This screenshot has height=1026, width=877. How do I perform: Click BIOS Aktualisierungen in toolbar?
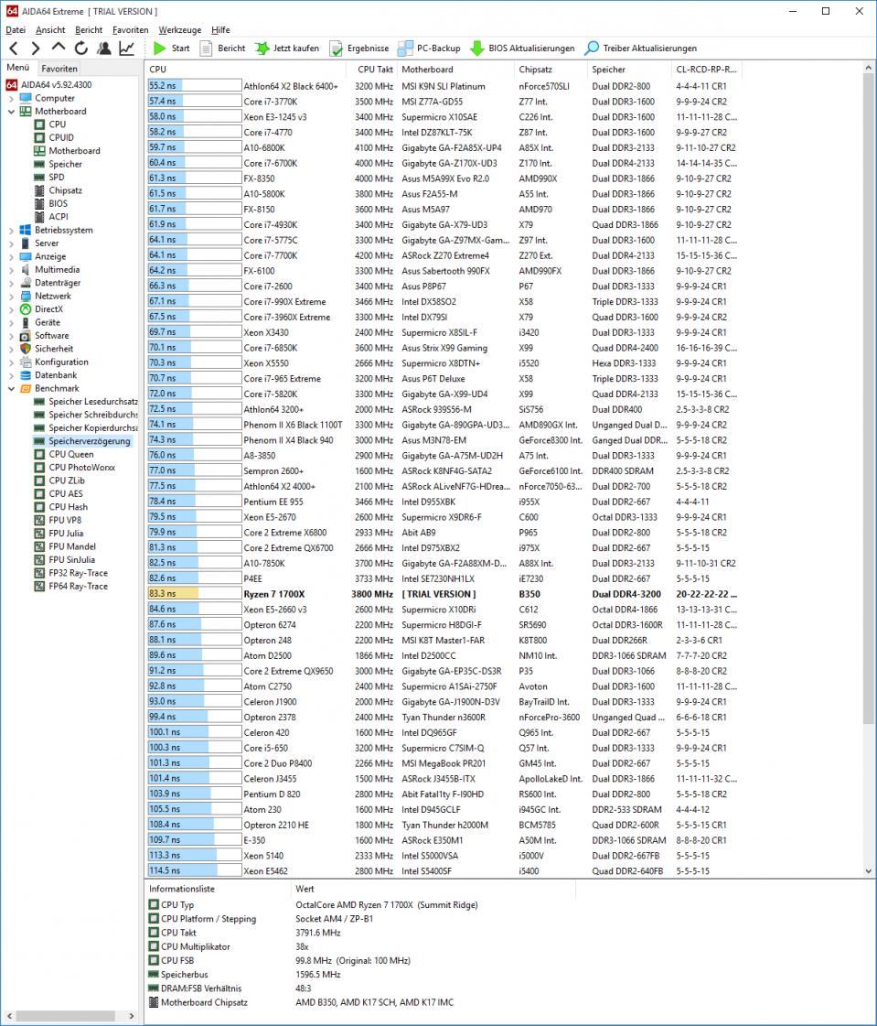click(522, 48)
